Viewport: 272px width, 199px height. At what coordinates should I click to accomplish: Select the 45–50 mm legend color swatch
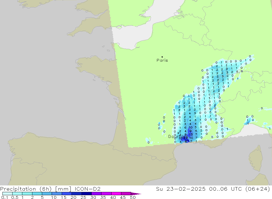[126, 194]
